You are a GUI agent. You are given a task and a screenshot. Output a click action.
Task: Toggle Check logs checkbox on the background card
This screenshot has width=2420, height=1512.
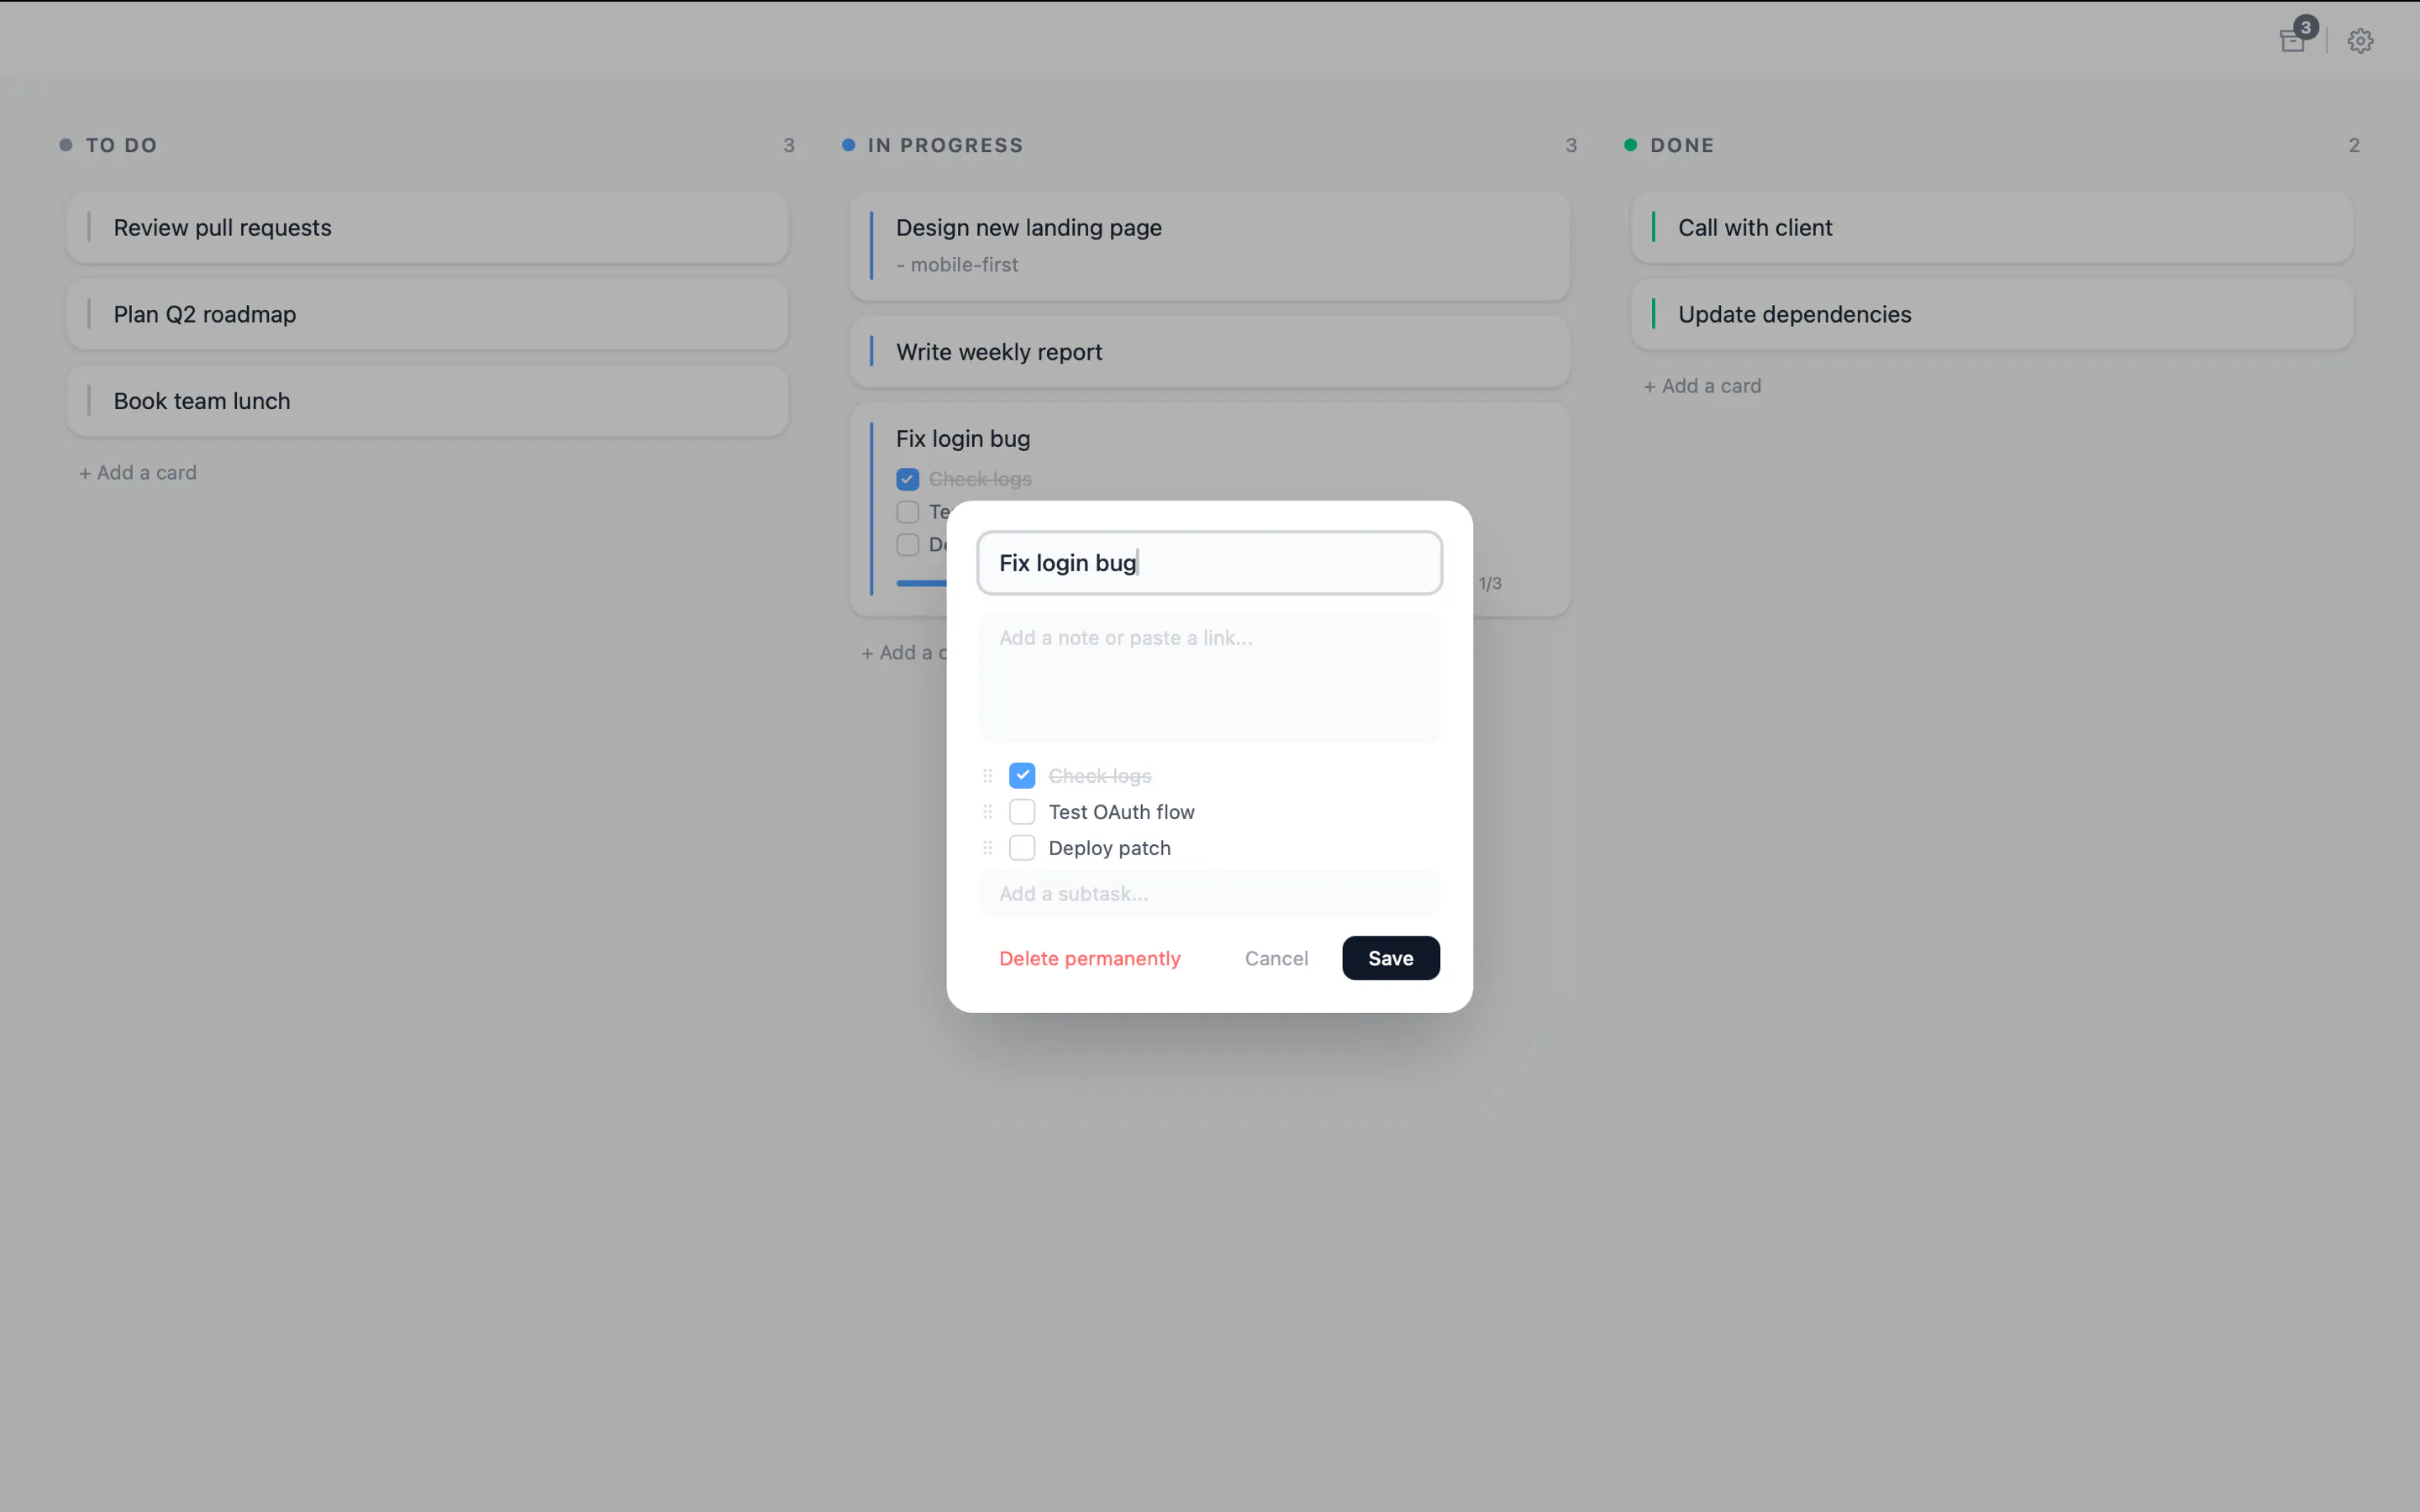pyautogui.click(x=907, y=479)
